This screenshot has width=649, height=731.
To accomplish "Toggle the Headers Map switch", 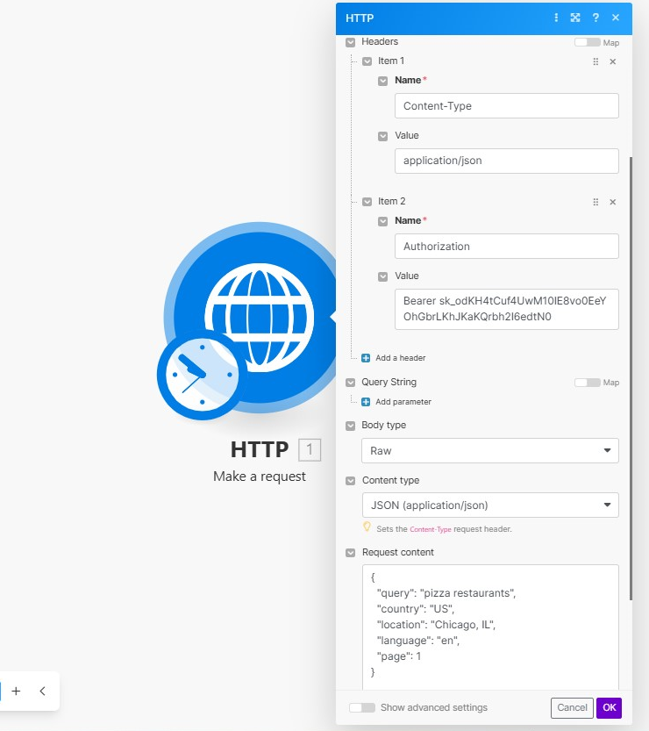I will click(x=587, y=42).
